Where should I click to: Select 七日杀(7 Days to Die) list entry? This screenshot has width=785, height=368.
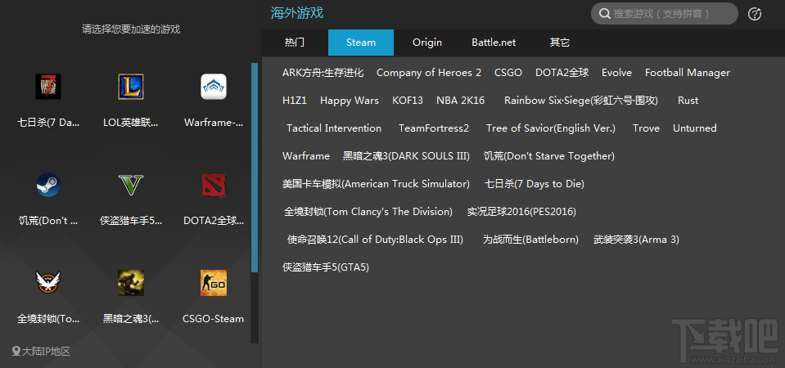(x=535, y=184)
